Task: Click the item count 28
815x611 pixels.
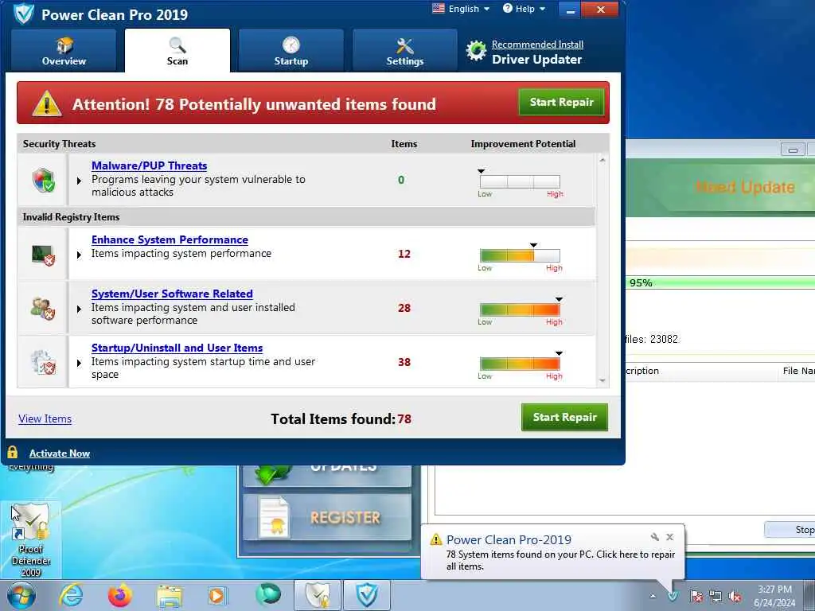Action: (x=404, y=308)
